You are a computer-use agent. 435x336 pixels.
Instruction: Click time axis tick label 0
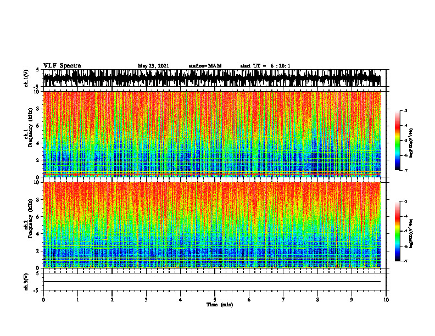coord(43,300)
